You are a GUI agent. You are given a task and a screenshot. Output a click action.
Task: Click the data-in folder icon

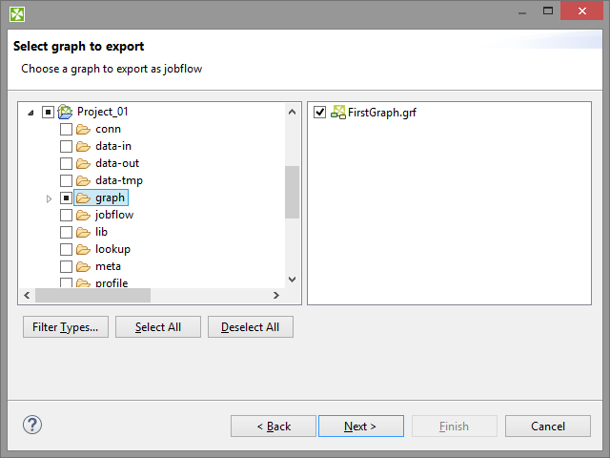tap(83, 146)
